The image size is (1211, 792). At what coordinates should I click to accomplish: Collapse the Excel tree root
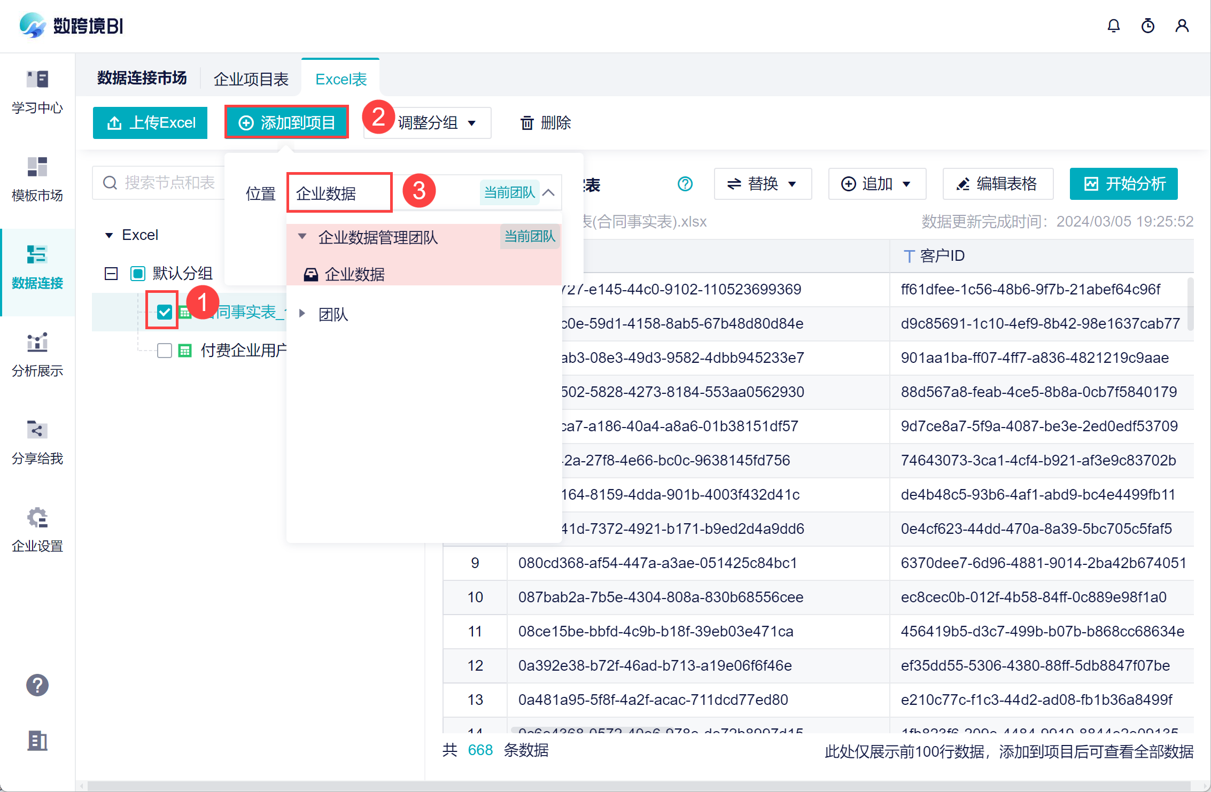tap(109, 235)
